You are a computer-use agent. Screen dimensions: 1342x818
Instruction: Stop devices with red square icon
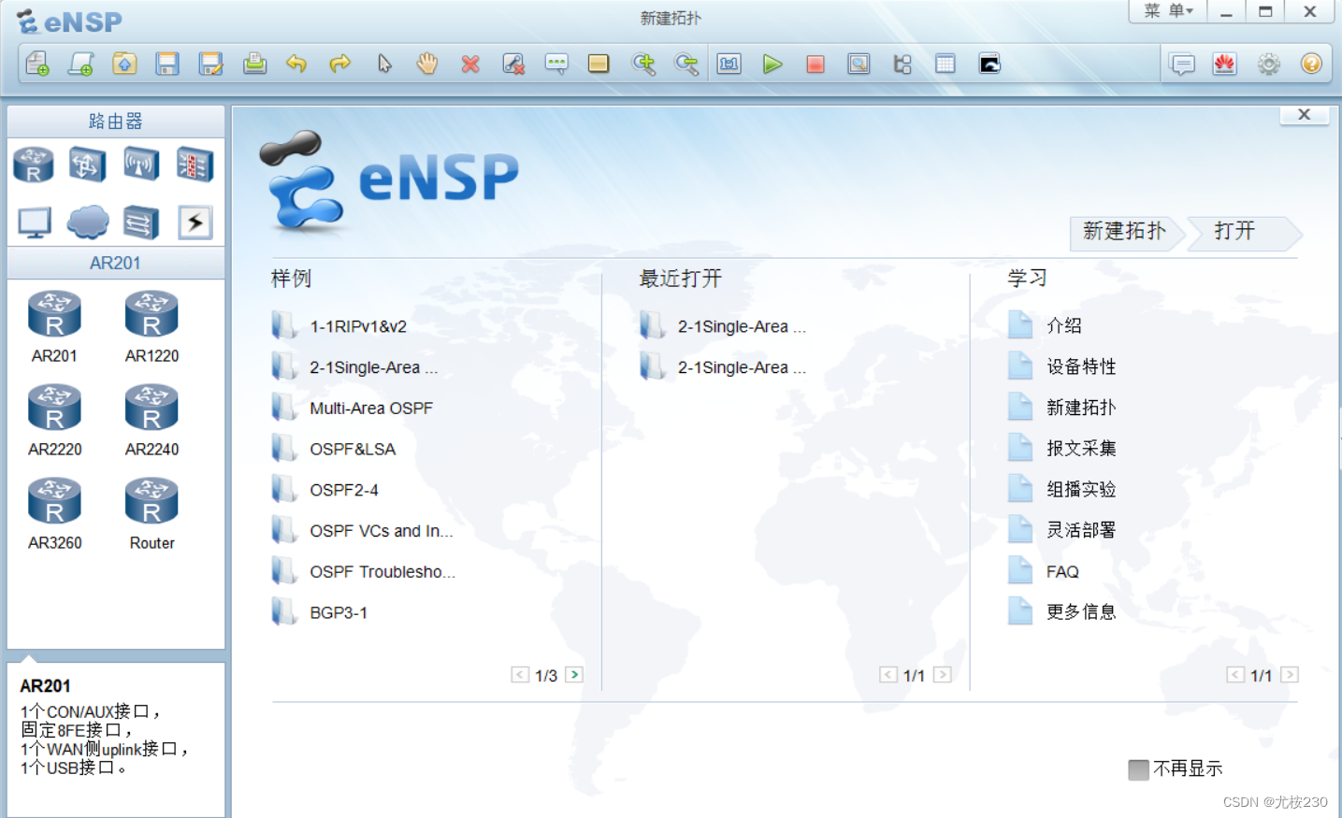(x=815, y=64)
